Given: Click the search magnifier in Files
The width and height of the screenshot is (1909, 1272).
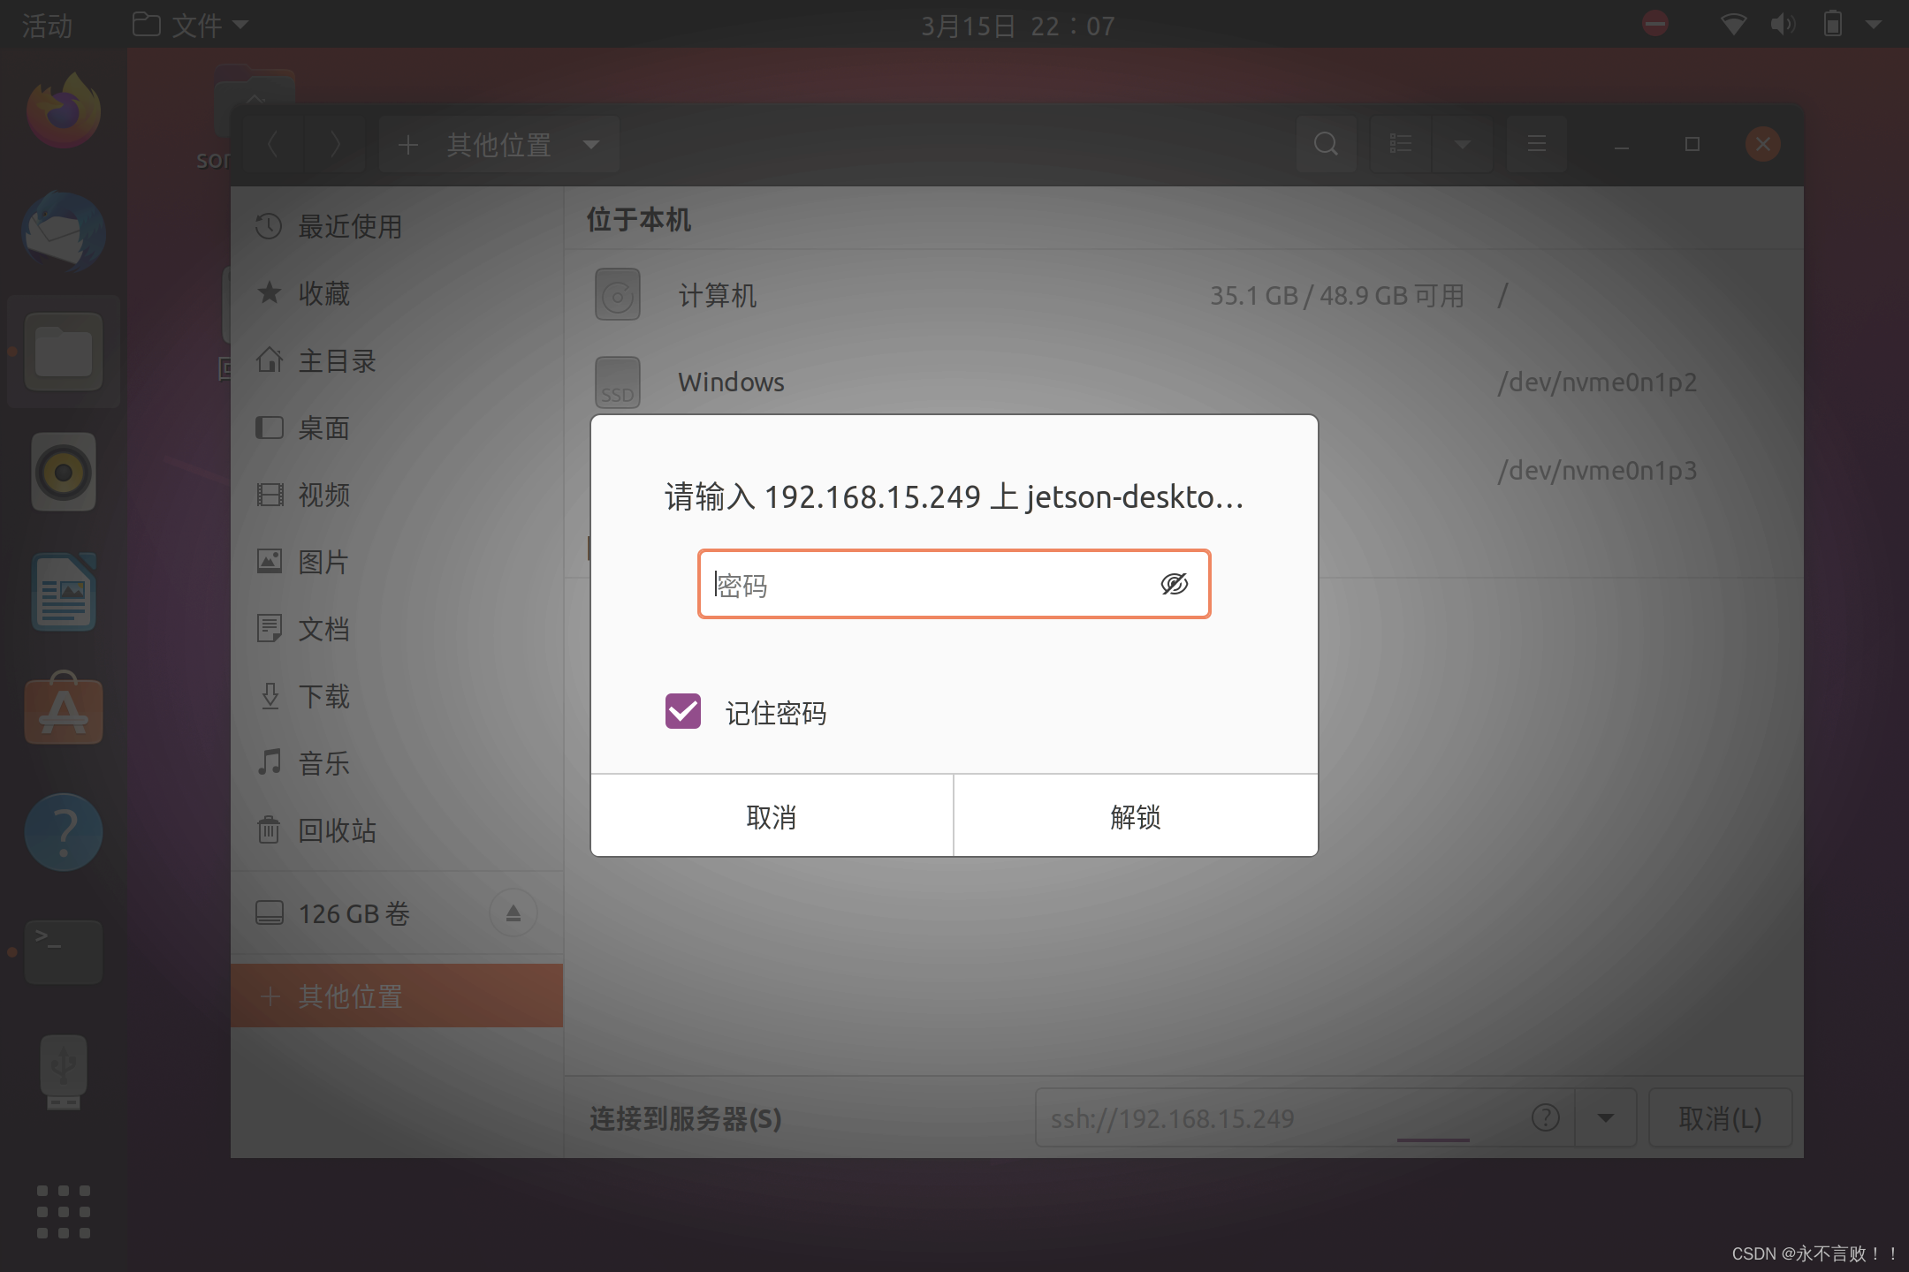Looking at the screenshot, I should click(1326, 144).
